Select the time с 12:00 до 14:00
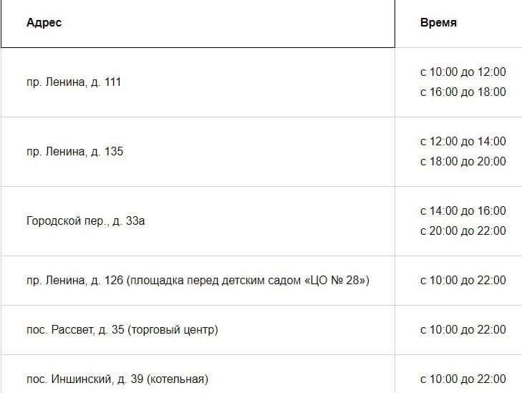 463,141
